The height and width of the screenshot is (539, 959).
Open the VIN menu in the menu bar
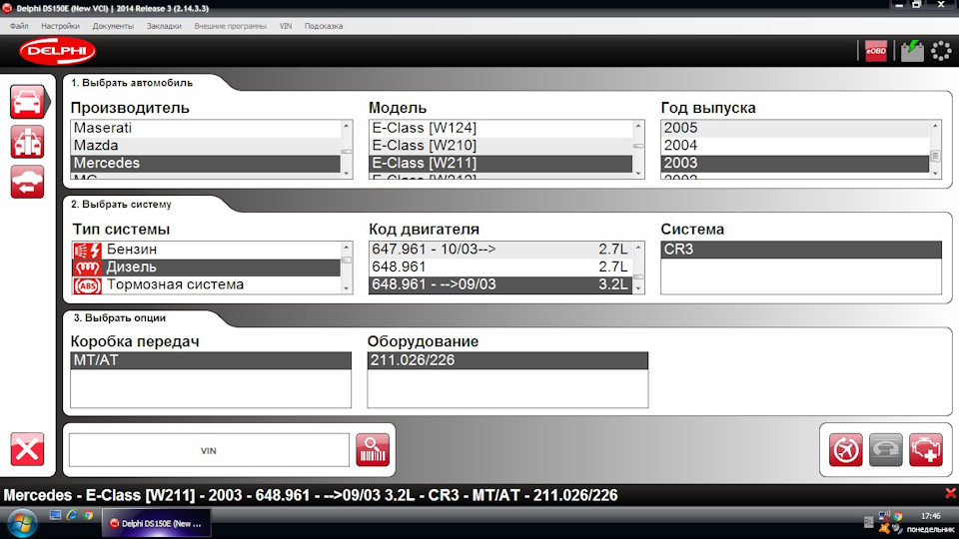286,26
